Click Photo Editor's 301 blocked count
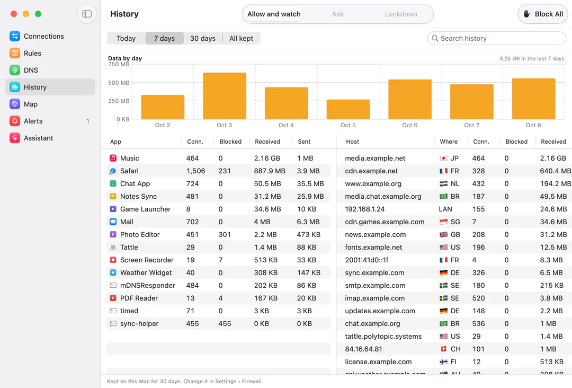Image resolution: width=572 pixels, height=388 pixels. tap(225, 234)
